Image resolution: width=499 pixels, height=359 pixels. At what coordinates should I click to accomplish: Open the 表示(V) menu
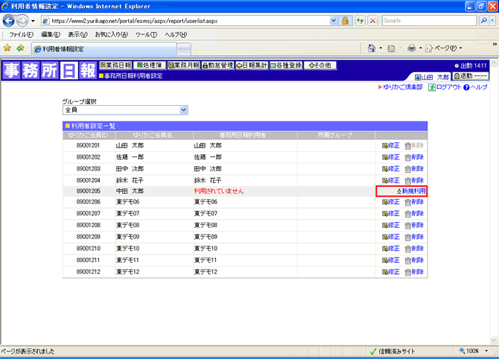pyautogui.click(x=77, y=34)
